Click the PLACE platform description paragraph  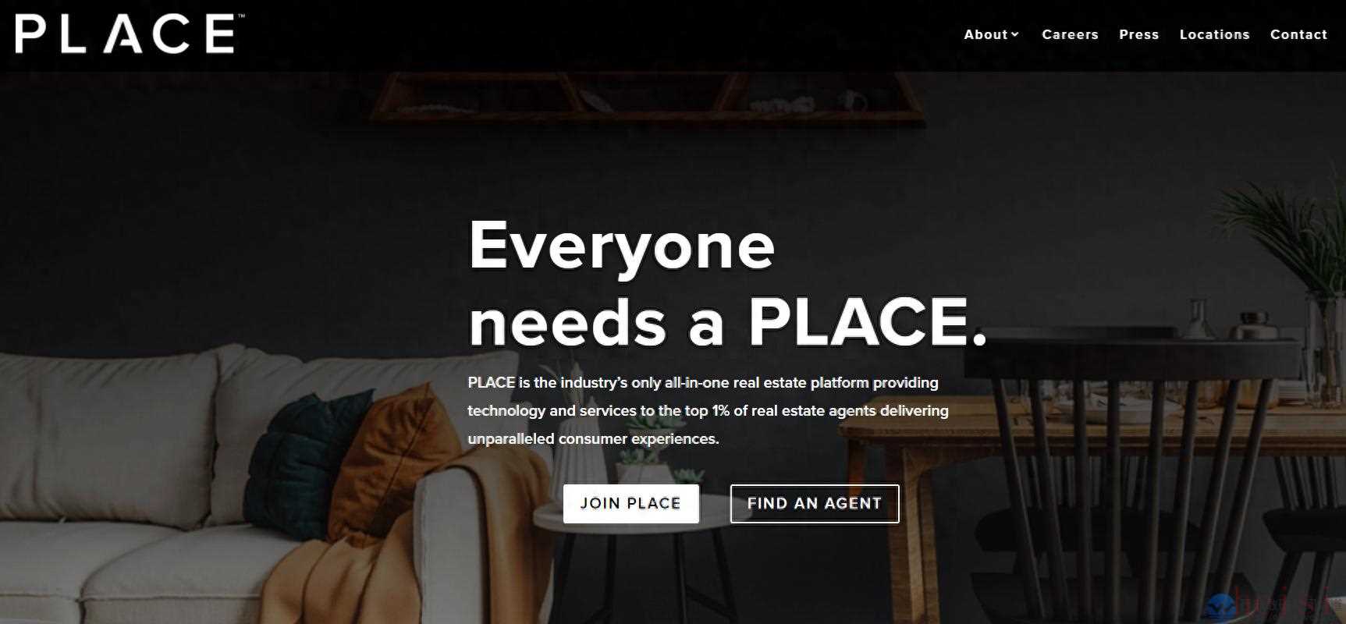pyautogui.click(x=708, y=410)
